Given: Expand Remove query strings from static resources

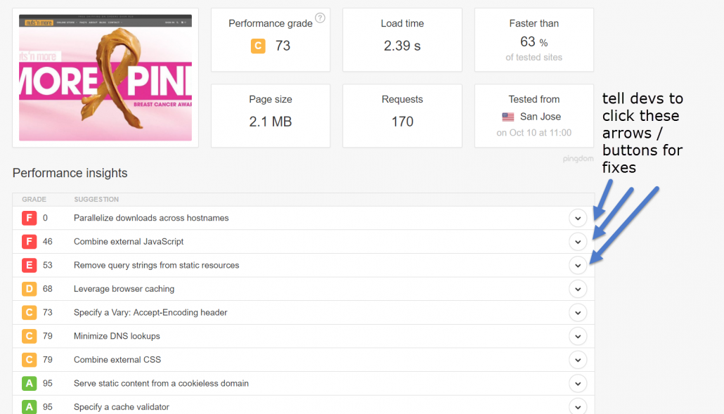Looking at the screenshot, I should (x=578, y=266).
